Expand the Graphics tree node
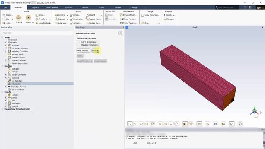 pyautogui.click(x=6, y=98)
